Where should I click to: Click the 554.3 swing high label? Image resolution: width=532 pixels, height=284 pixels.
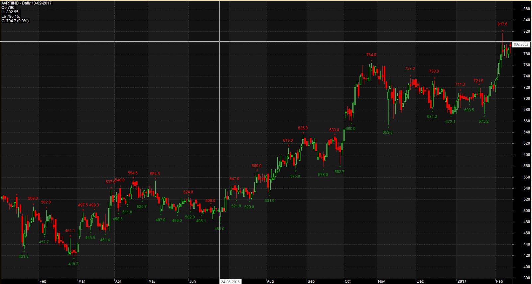[x=155, y=174]
